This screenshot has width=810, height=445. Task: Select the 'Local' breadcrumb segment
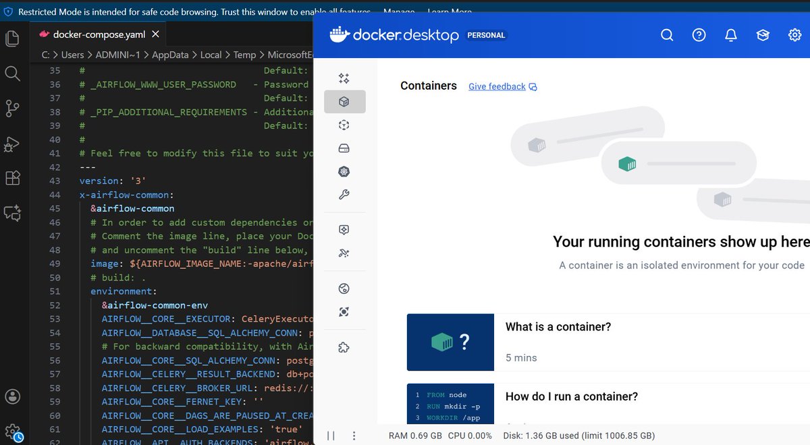(x=211, y=55)
